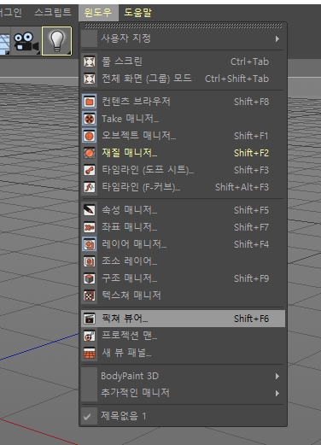
Task: Open 재질 매니저 from the menu
Action: [x=184, y=153]
